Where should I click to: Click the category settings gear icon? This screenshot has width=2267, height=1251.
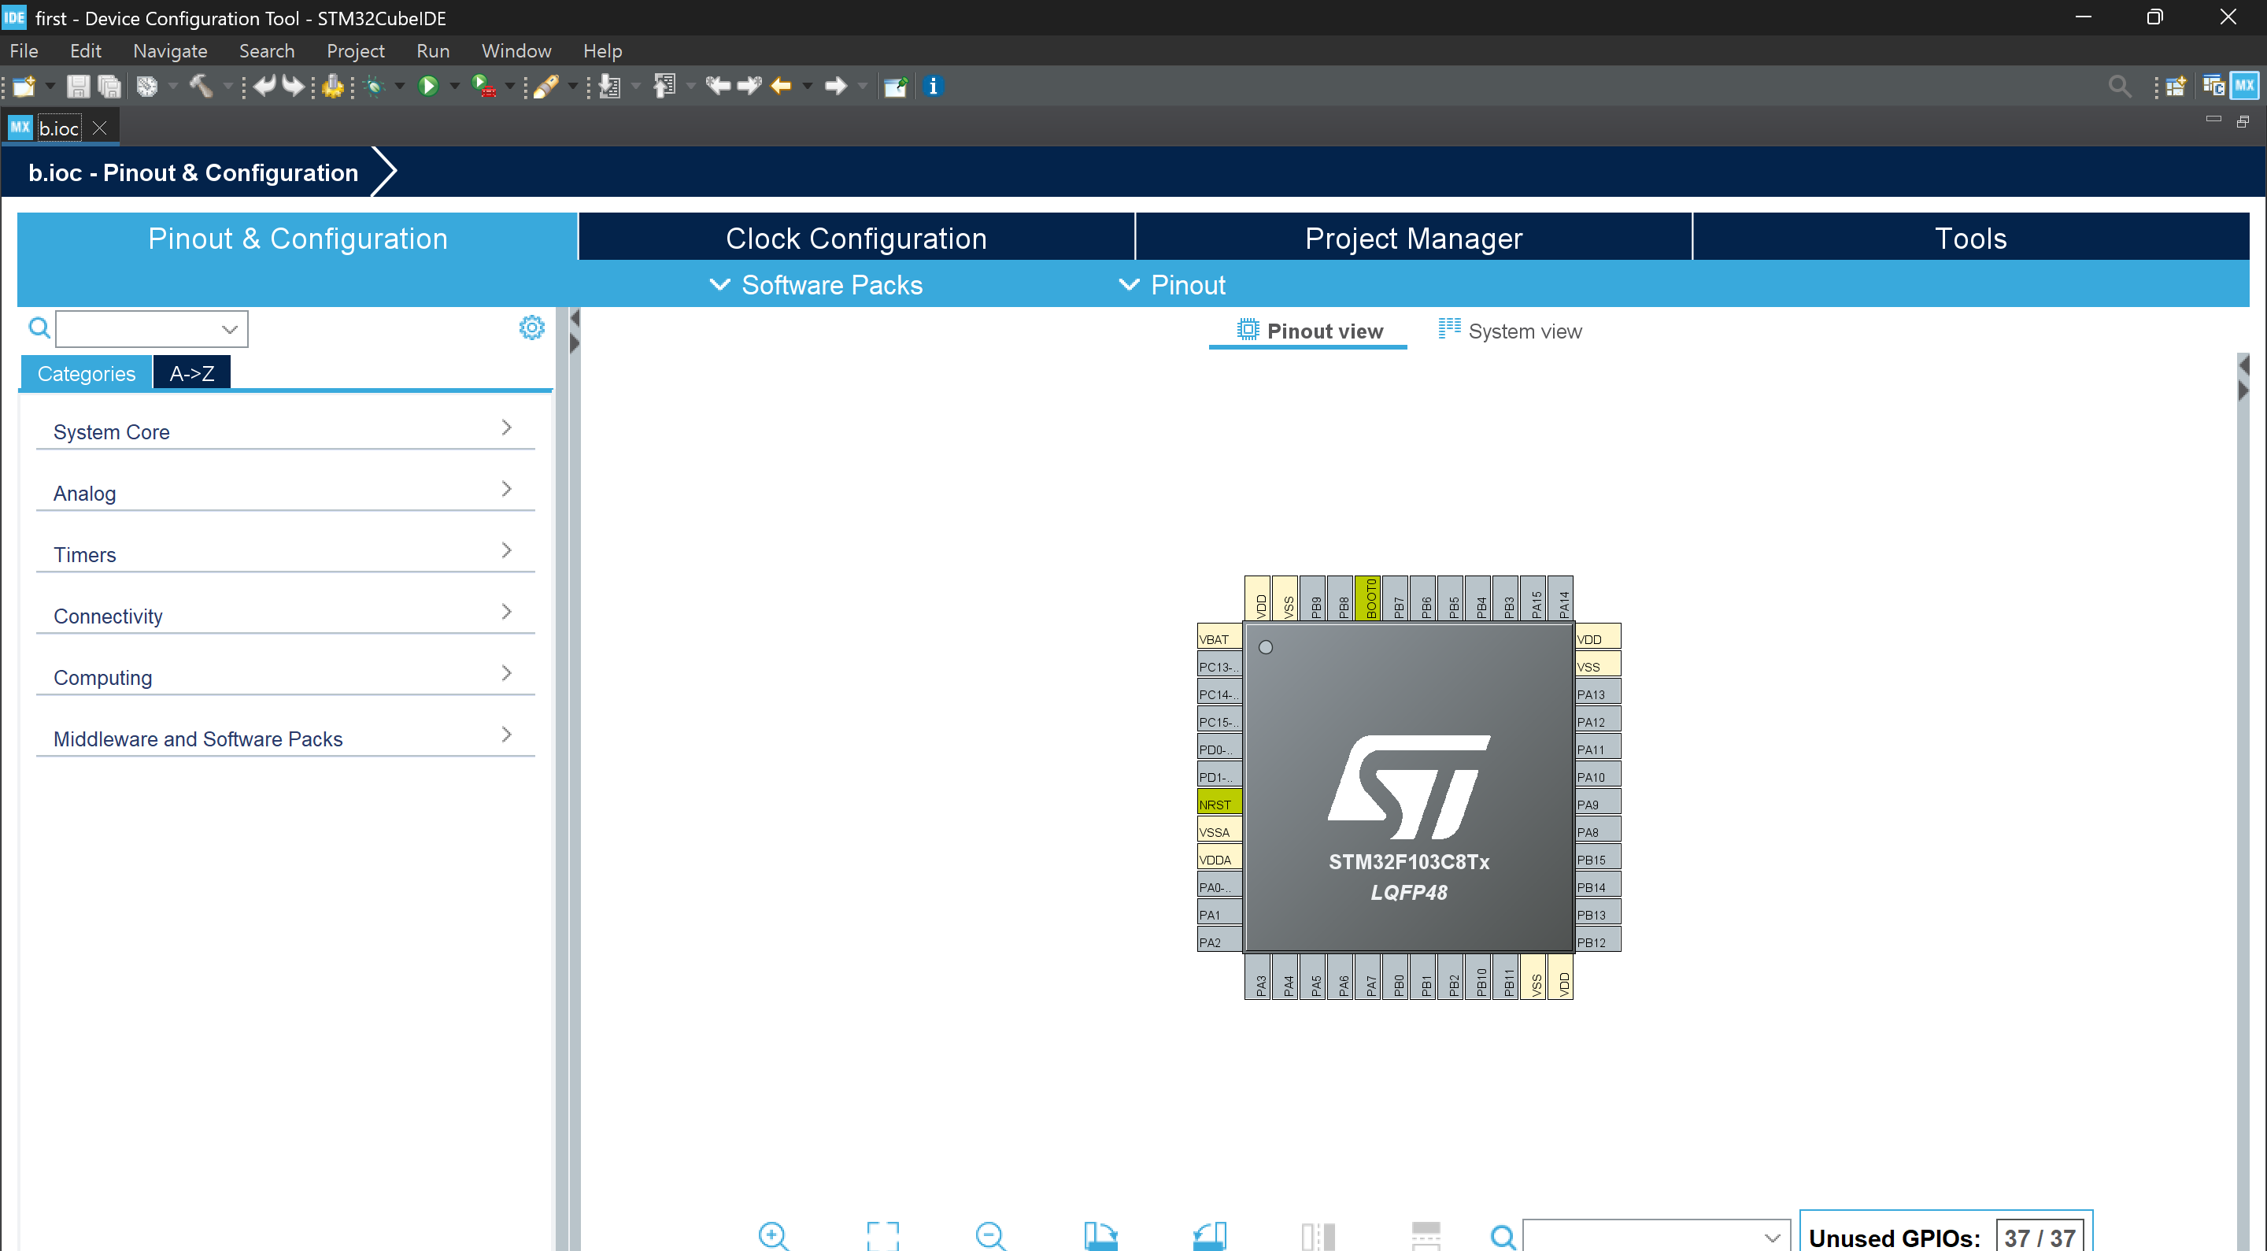click(531, 328)
